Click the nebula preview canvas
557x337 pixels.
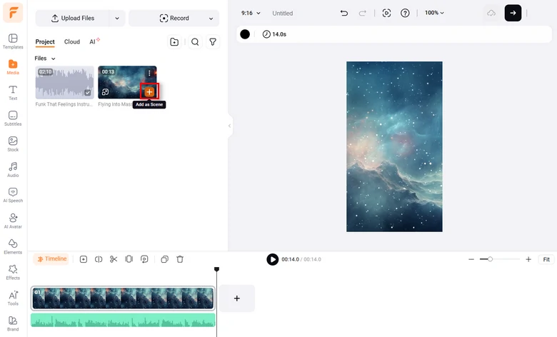[x=394, y=146]
